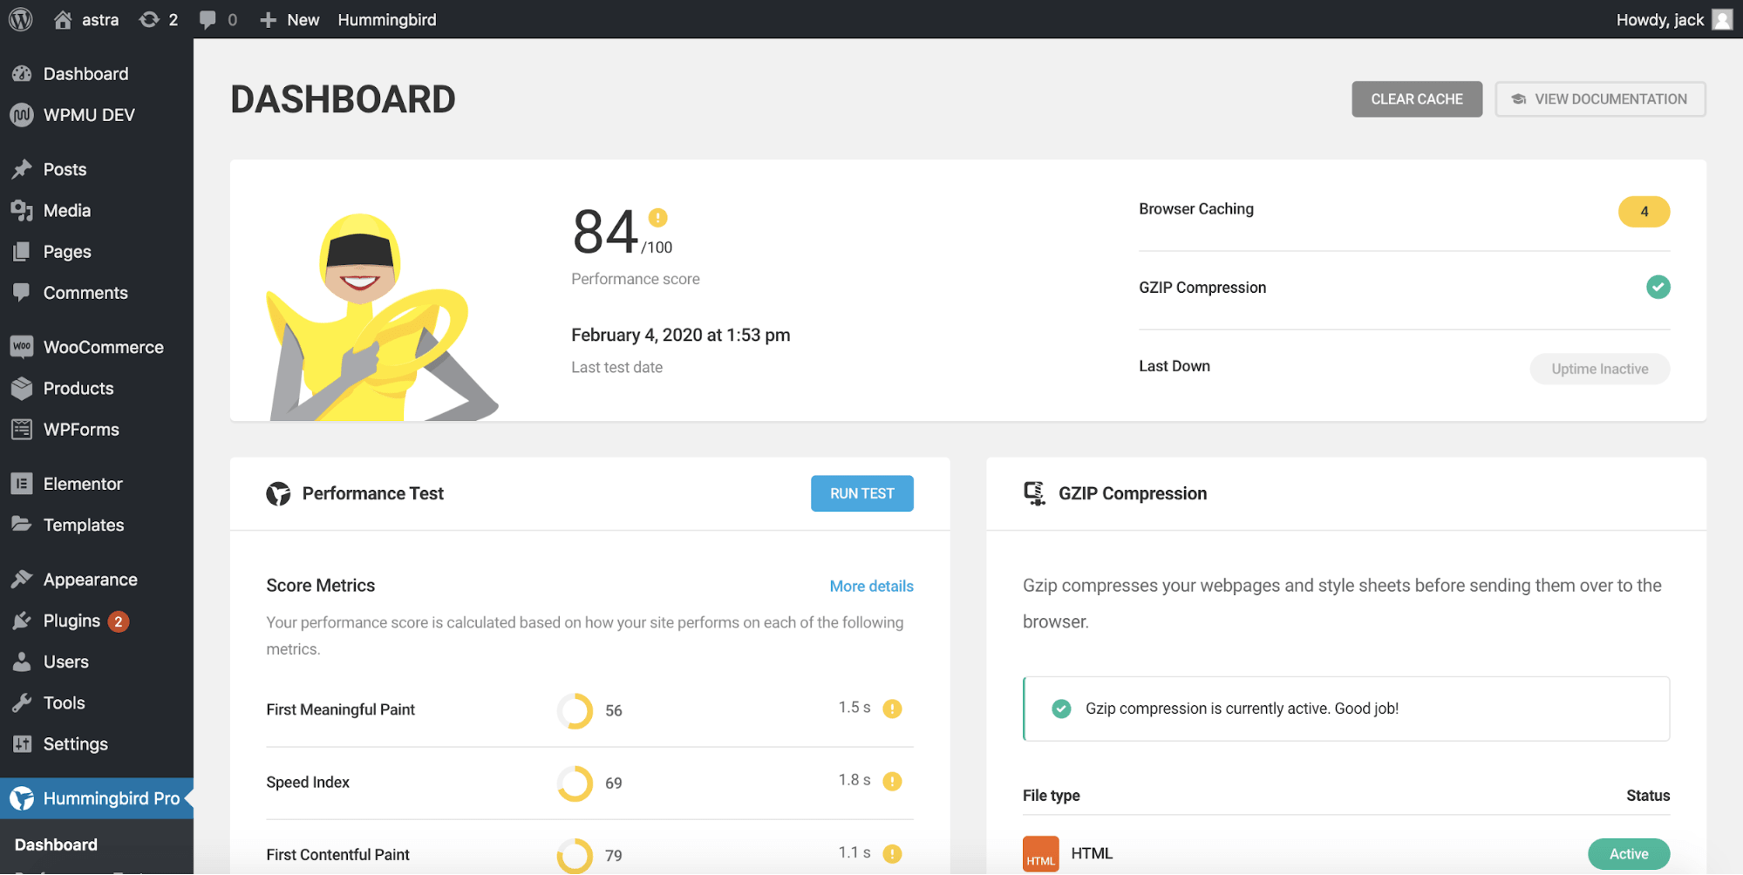Screen dimensions: 1743x875
Task: Expand the New item menu
Action: point(289,19)
